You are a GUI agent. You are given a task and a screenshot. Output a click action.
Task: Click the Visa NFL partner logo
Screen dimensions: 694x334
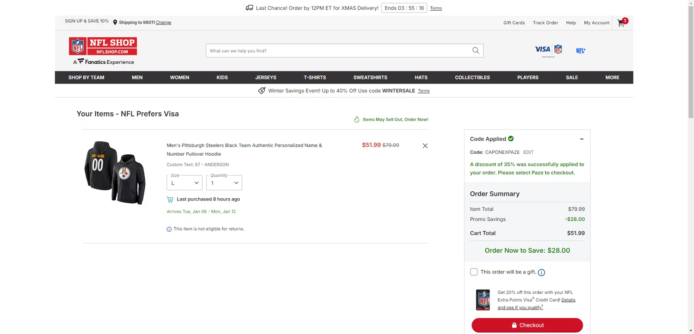click(x=548, y=51)
